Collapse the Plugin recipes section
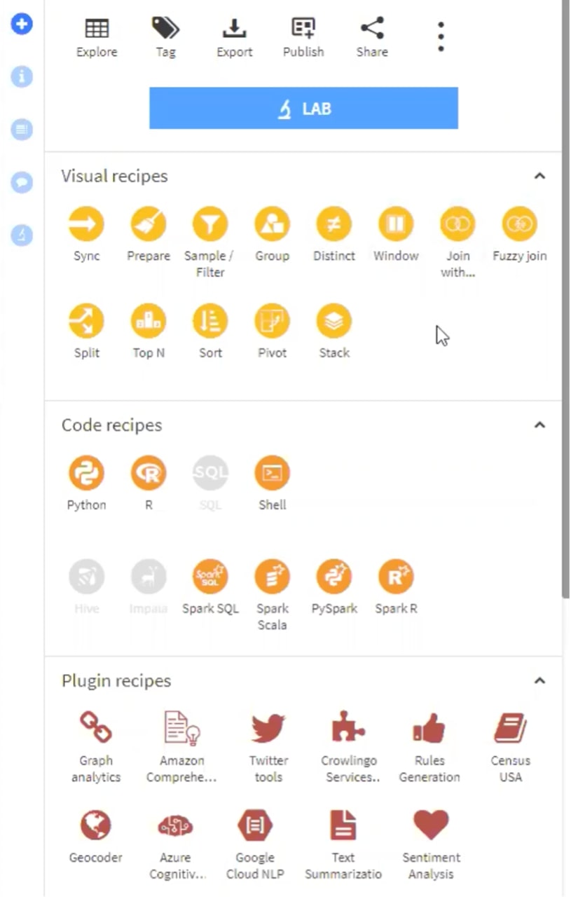Image resolution: width=571 pixels, height=899 pixels. pos(539,680)
